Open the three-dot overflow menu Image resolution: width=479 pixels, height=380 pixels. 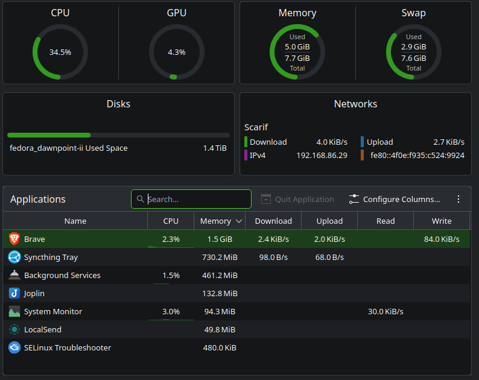[x=458, y=199]
